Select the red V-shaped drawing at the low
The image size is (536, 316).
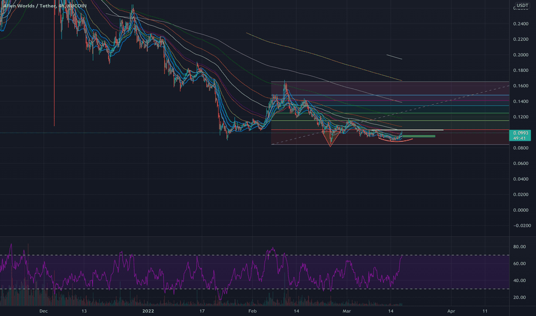click(330, 138)
